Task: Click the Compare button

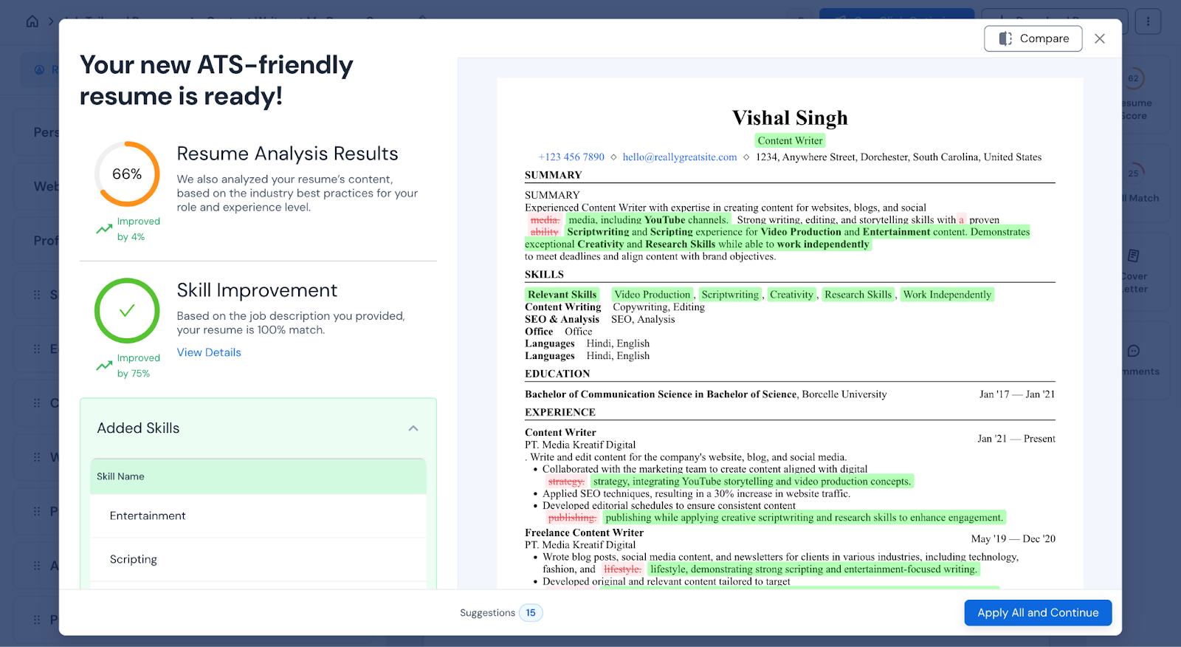Action: [x=1033, y=38]
